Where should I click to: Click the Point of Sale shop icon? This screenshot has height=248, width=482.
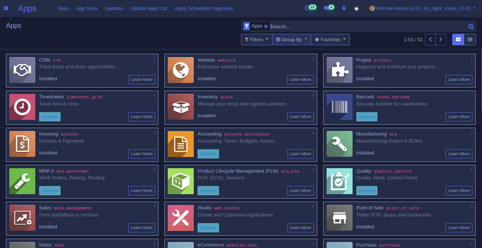coord(340,218)
